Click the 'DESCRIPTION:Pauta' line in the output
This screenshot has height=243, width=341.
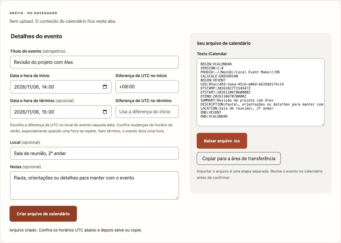pyautogui.click(x=262, y=104)
